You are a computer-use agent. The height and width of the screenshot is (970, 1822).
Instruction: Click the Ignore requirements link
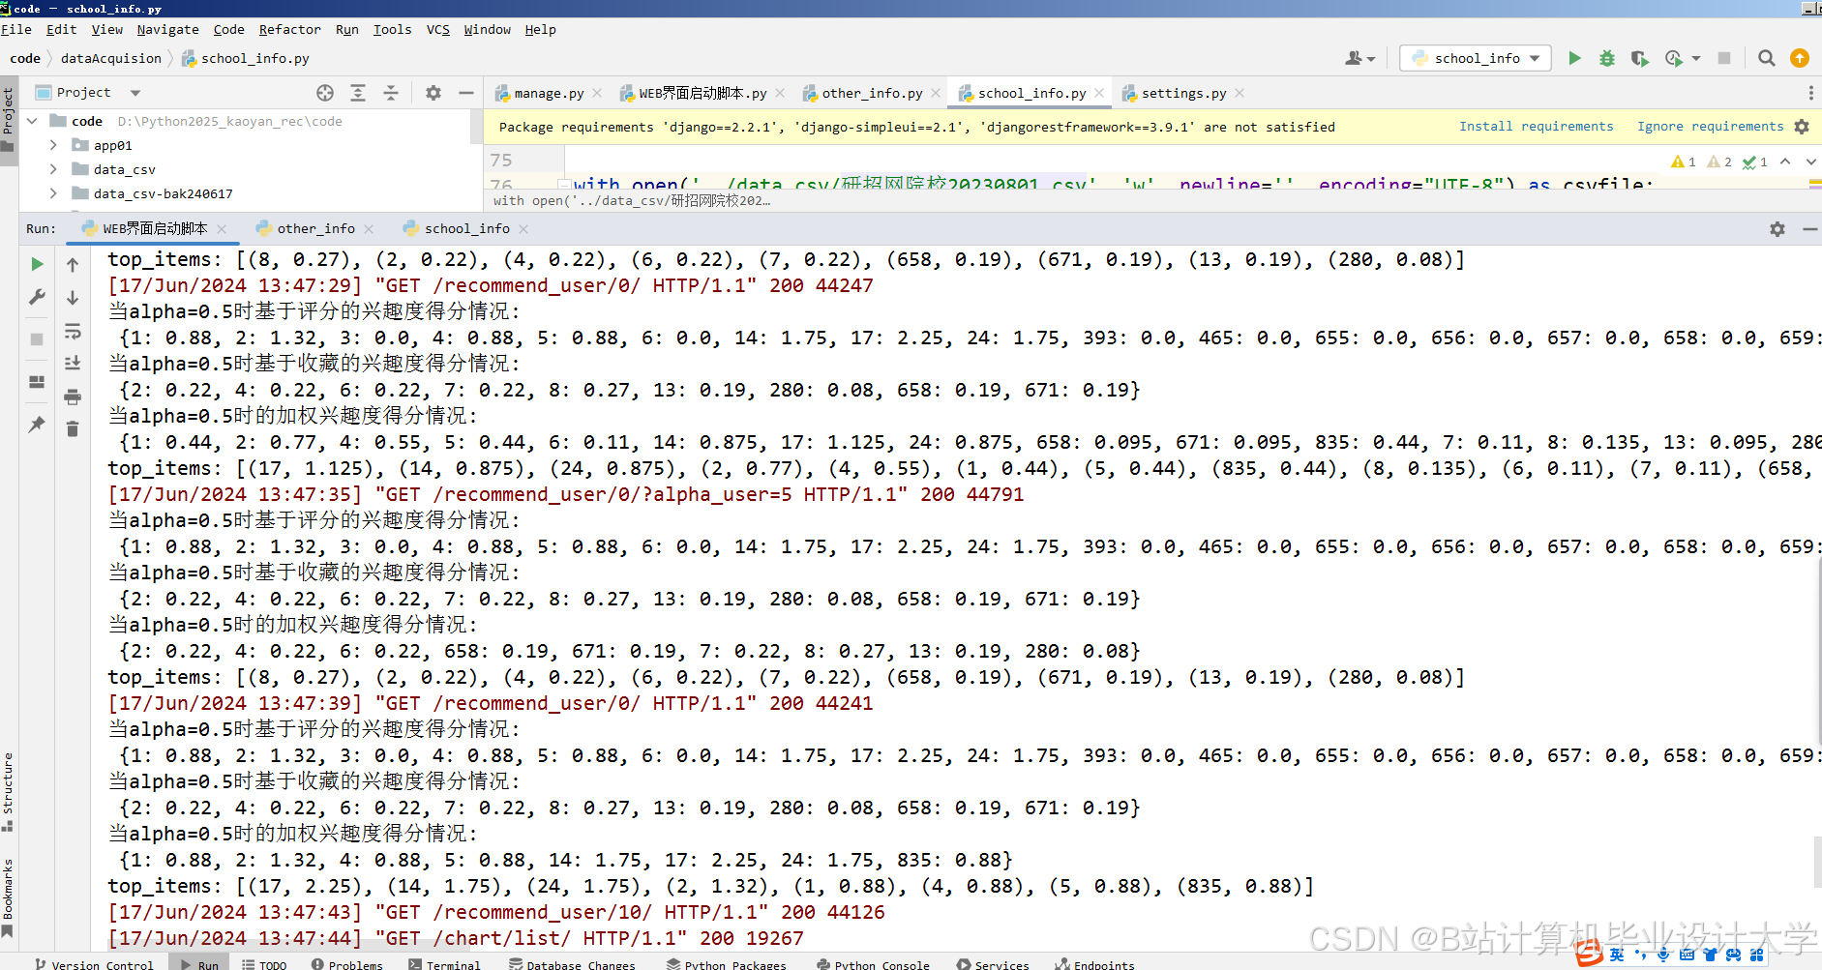[1710, 126]
